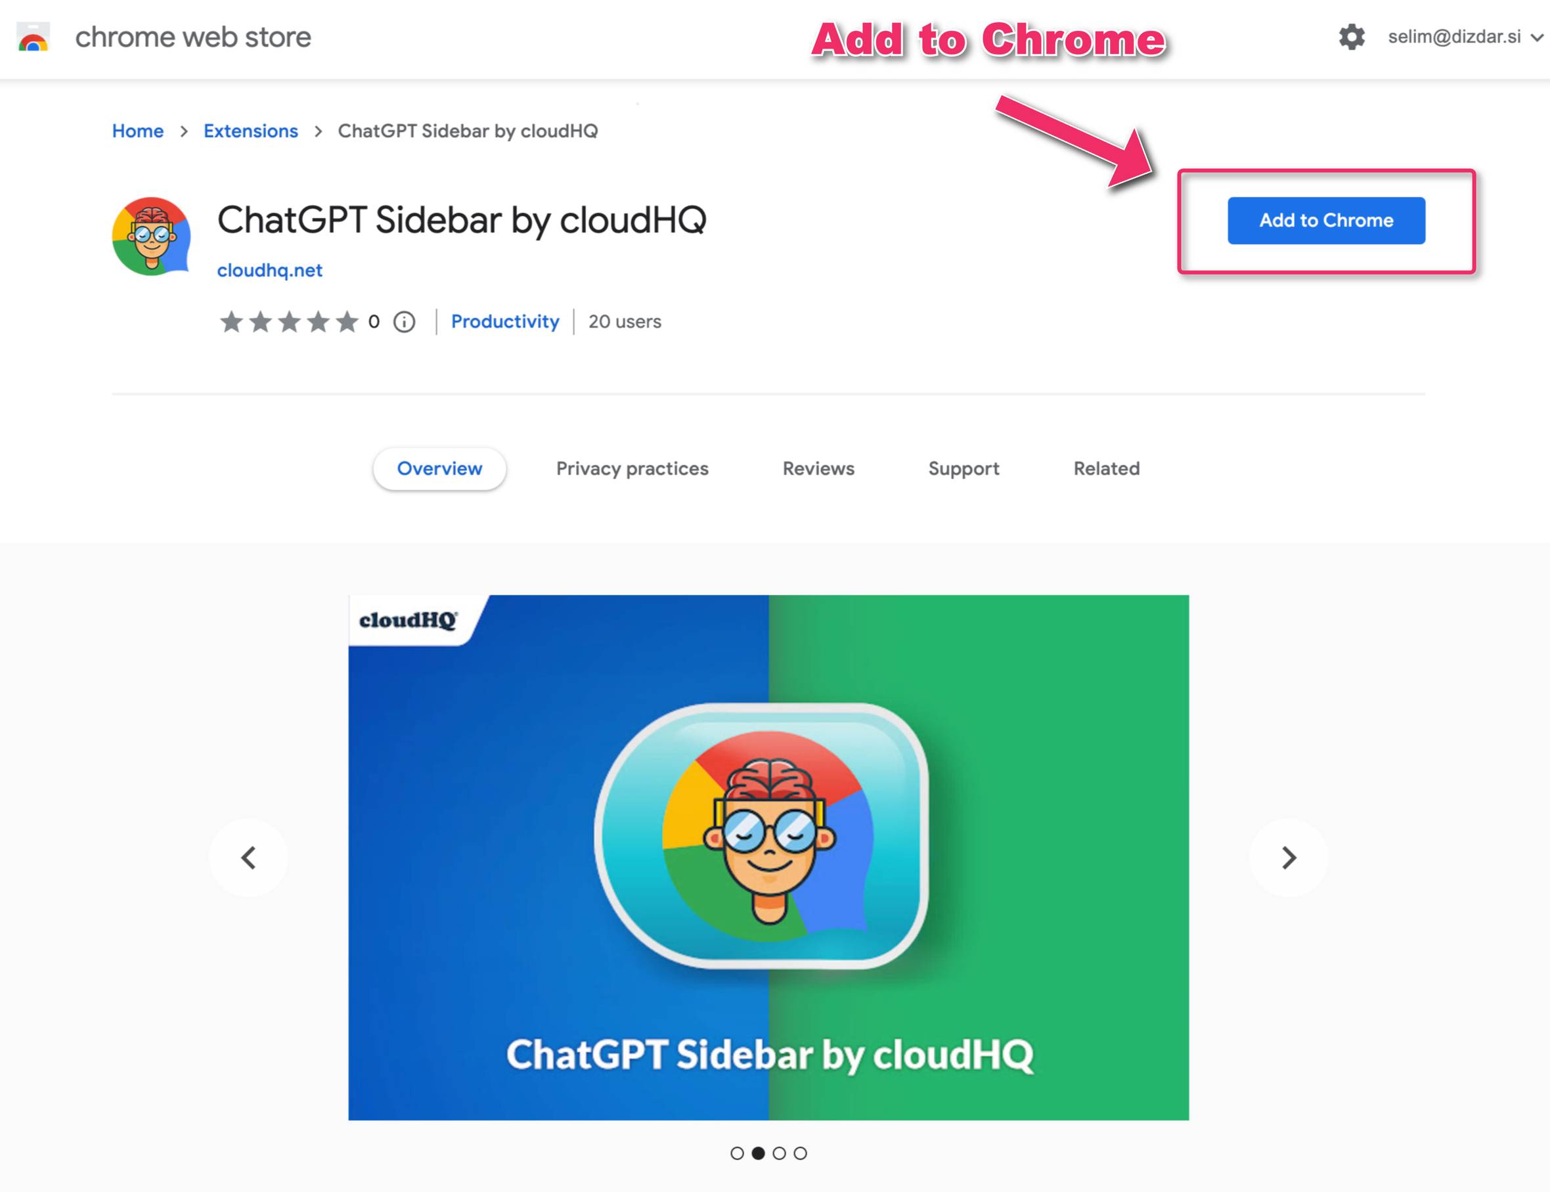Select the Overview tab
Screen dimensions: 1550x1192
tap(439, 468)
